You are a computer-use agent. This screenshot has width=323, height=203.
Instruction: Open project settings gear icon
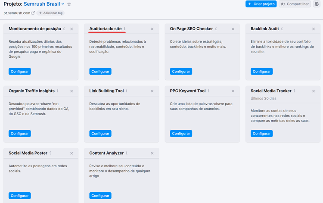point(317,4)
